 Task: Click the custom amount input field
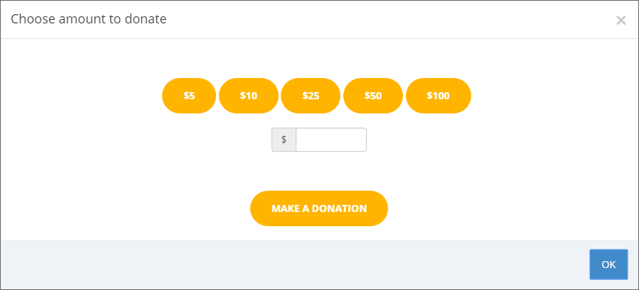click(331, 140)
